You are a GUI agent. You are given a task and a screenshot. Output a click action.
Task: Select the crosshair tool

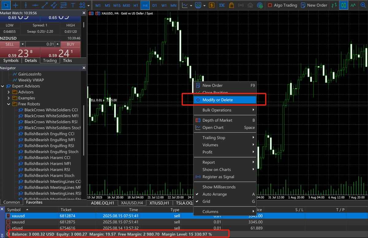(x=16, y=5)
